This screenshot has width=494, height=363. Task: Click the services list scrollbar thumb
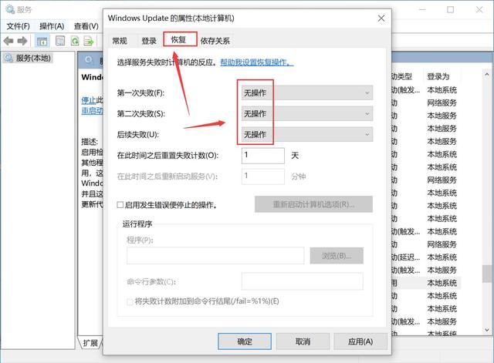click(487, 274)
